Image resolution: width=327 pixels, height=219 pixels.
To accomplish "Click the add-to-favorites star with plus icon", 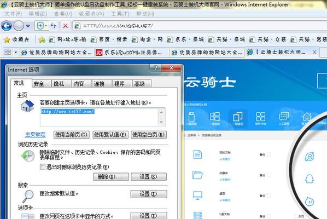I will pos(42,39).
